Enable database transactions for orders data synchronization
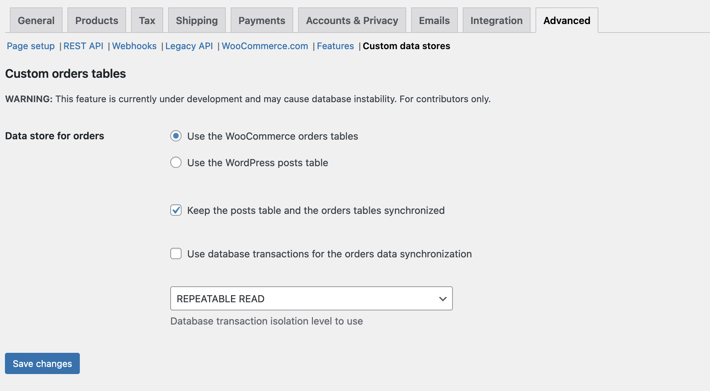 pos(176,253)
